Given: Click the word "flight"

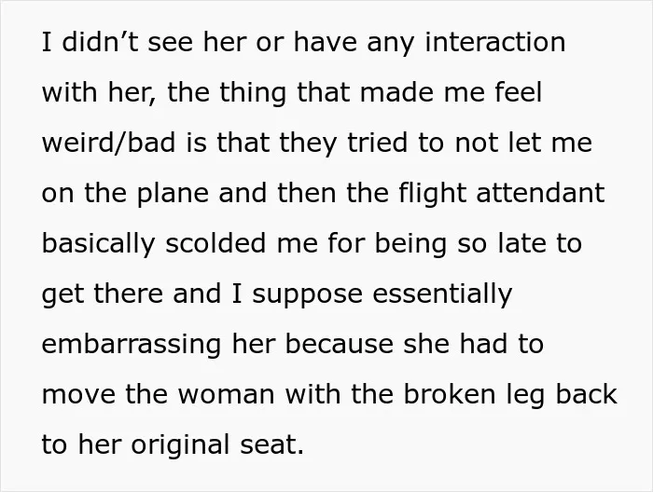Looking at the screenshot, I should pos(432,194).
